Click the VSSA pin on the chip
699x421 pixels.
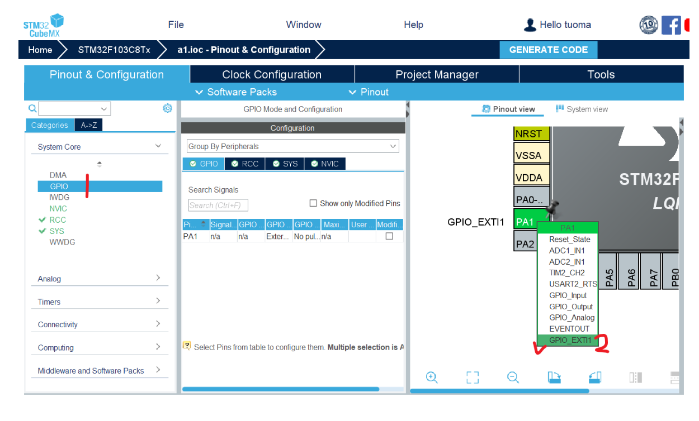pyautogui.click(x=532, y=155)
